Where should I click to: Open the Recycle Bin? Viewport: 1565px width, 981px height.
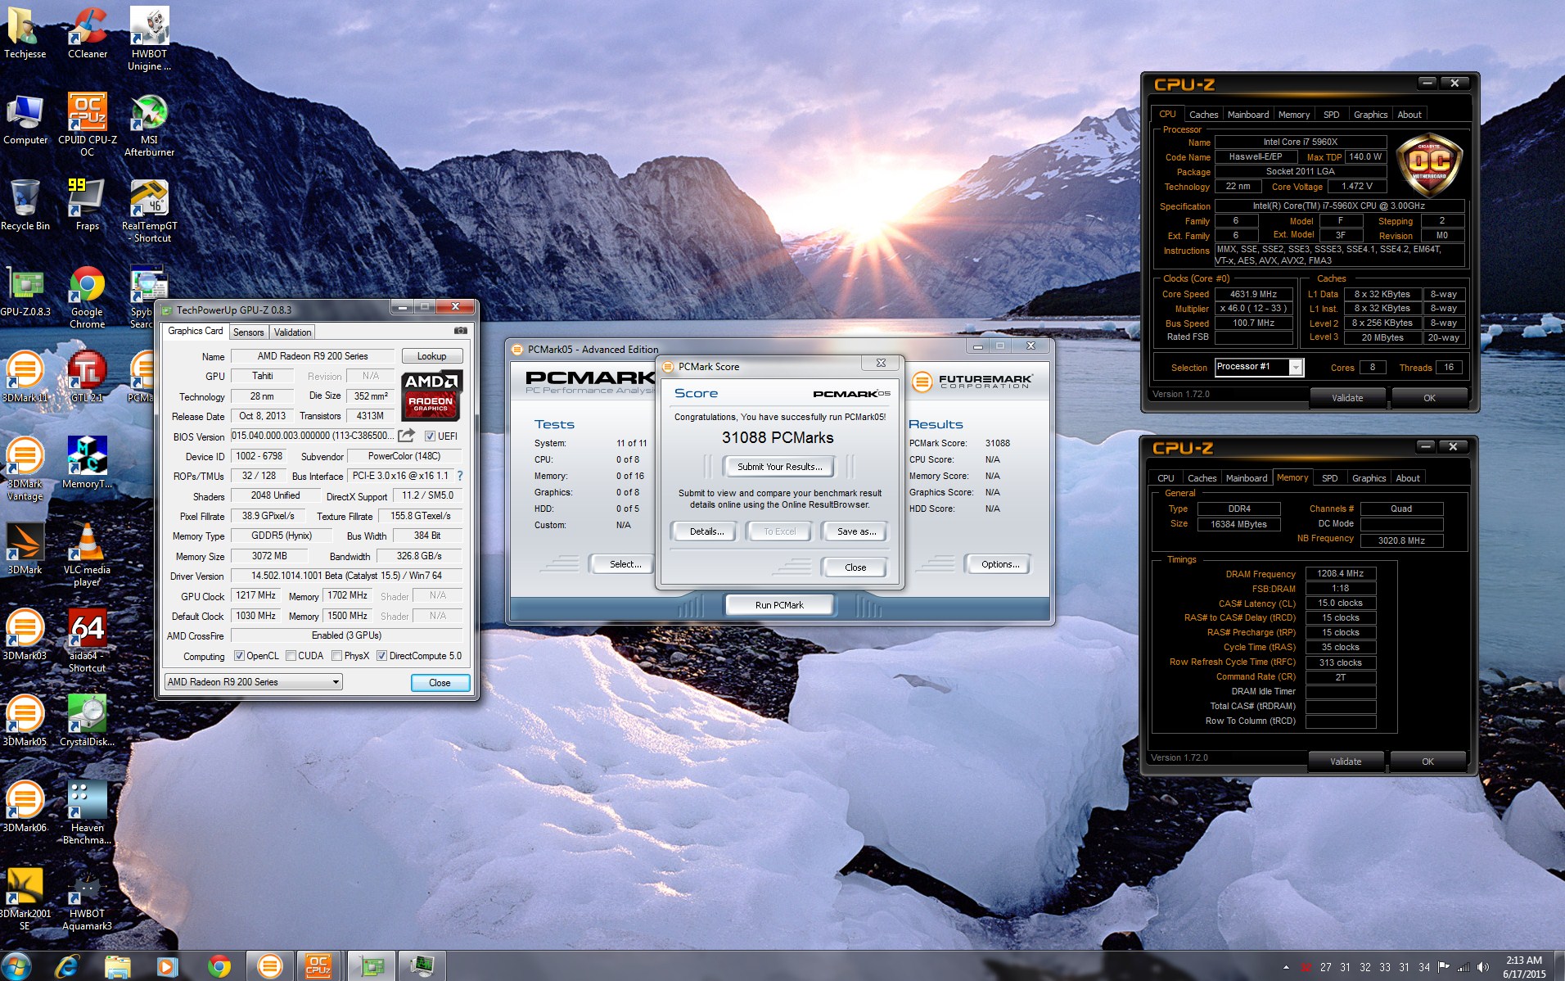pyautogui.click(x=25, y=205)
